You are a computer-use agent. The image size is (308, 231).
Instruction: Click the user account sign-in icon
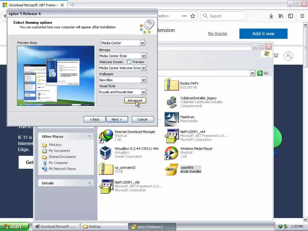click(x=288, y=56)
